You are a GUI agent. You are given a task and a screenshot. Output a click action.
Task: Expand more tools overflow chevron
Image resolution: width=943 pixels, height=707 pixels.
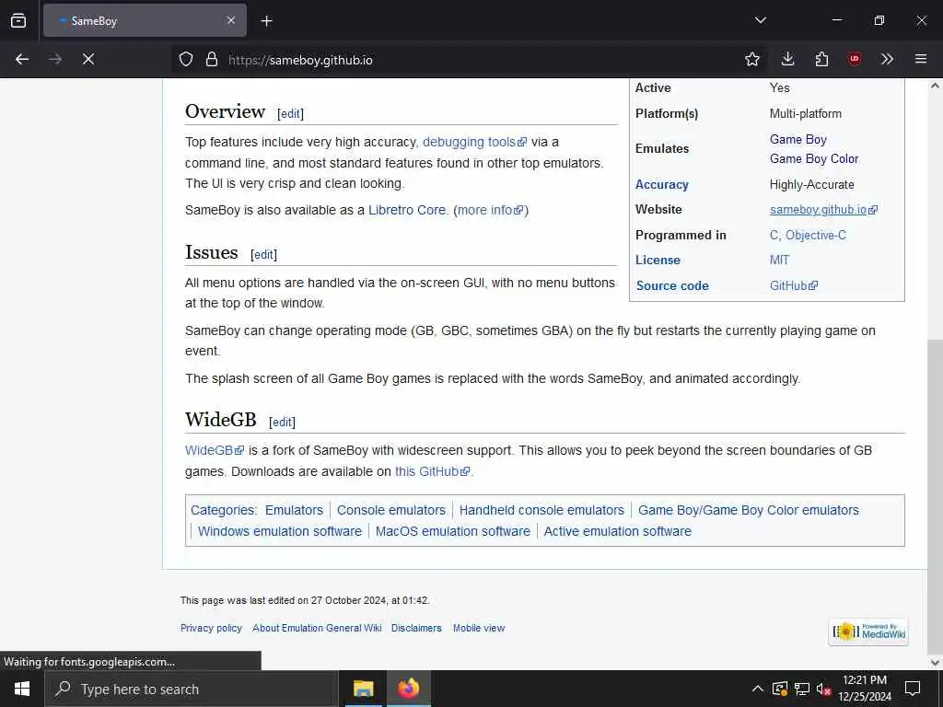point(887,59)
